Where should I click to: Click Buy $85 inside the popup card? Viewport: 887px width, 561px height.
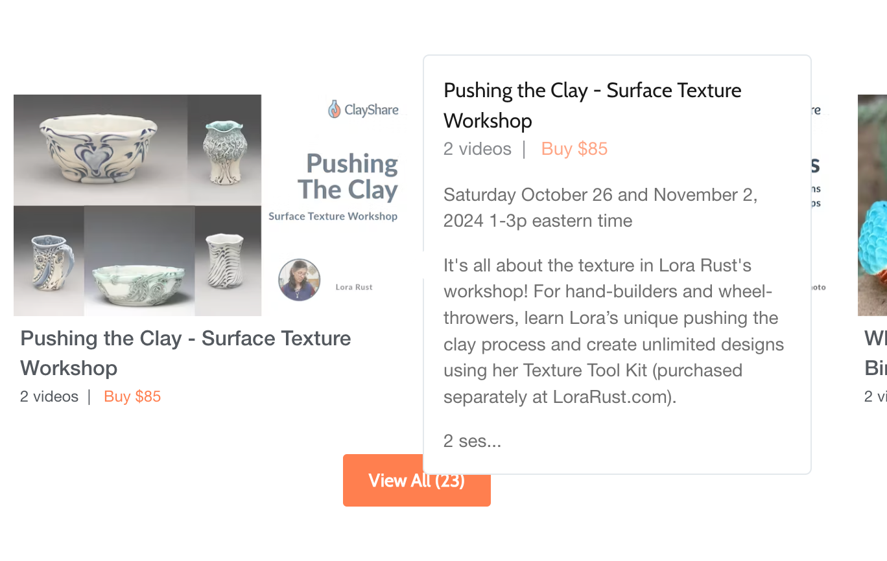pyautogui.click(x=574, y=149)
